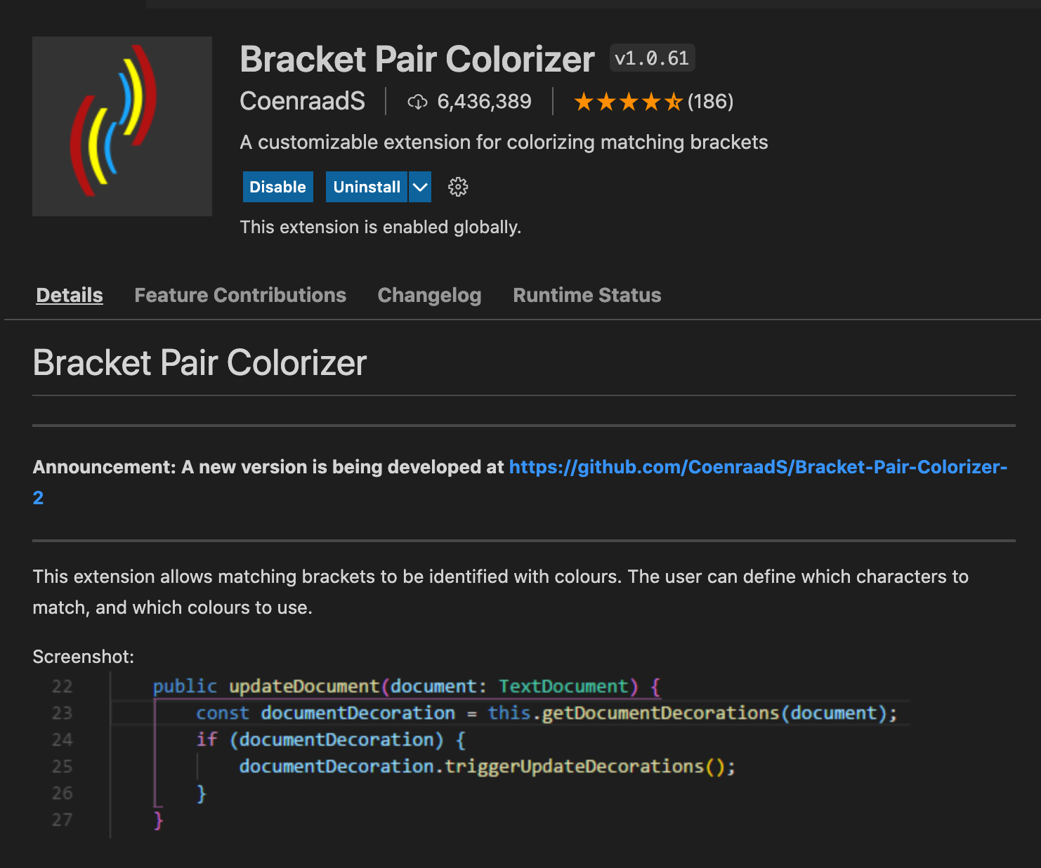Image resolution: width=1041 pixels, height=868 pixels.
Task: Open the CoenraadS publisher page
Action: click(303, 101)
